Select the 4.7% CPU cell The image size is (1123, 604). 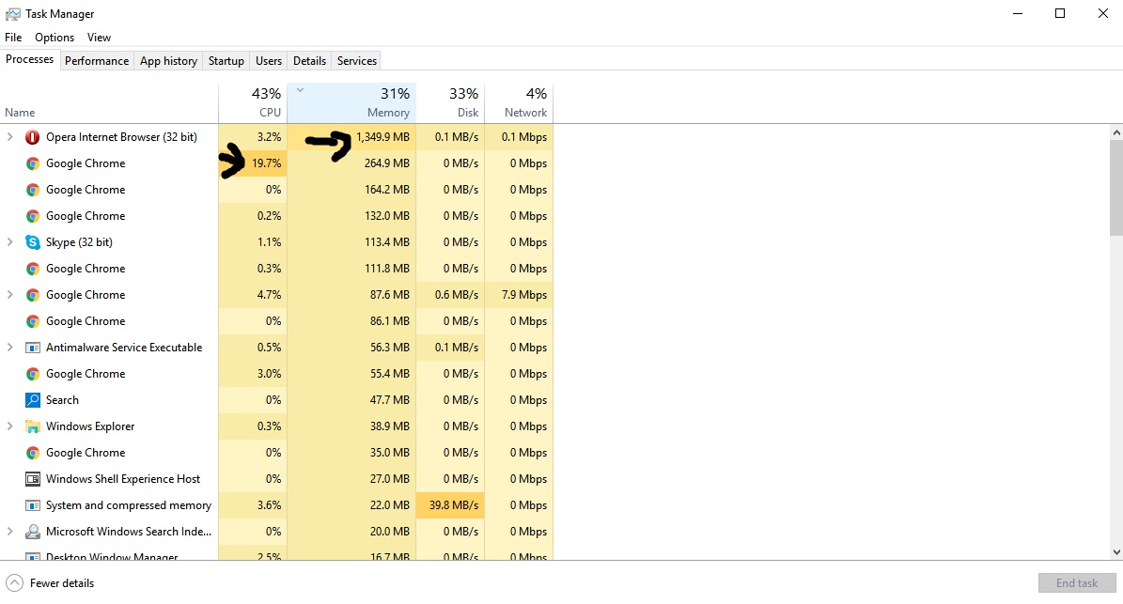click(x=253, y=295)
